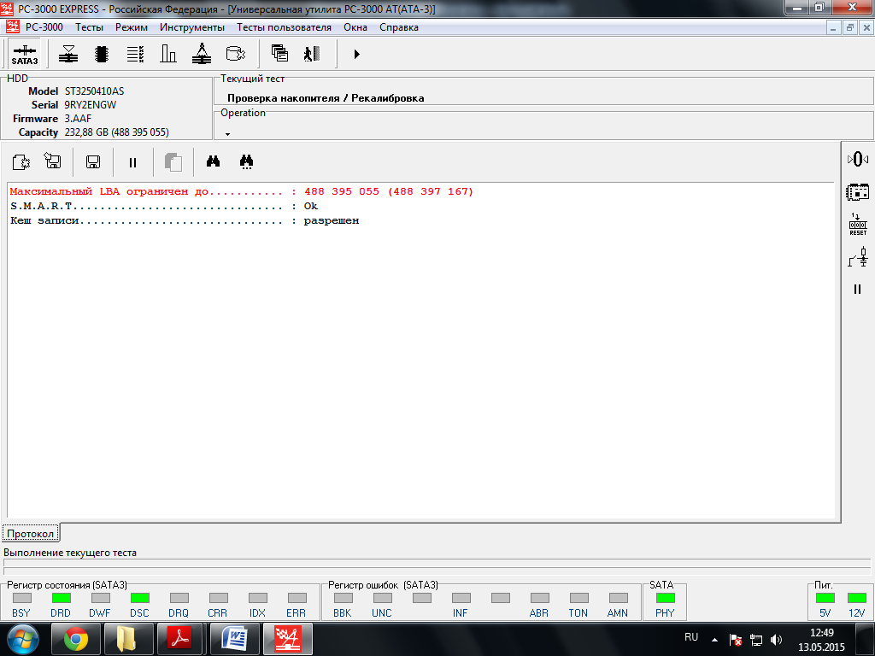Screen dimensions: 875x656
Task: Click the green DSC status indicator
Action: point(139,598)
